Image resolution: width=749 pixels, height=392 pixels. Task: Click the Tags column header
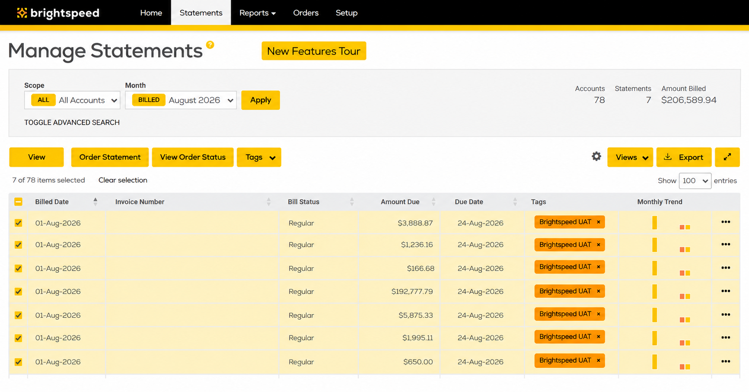tap(539, 202)
